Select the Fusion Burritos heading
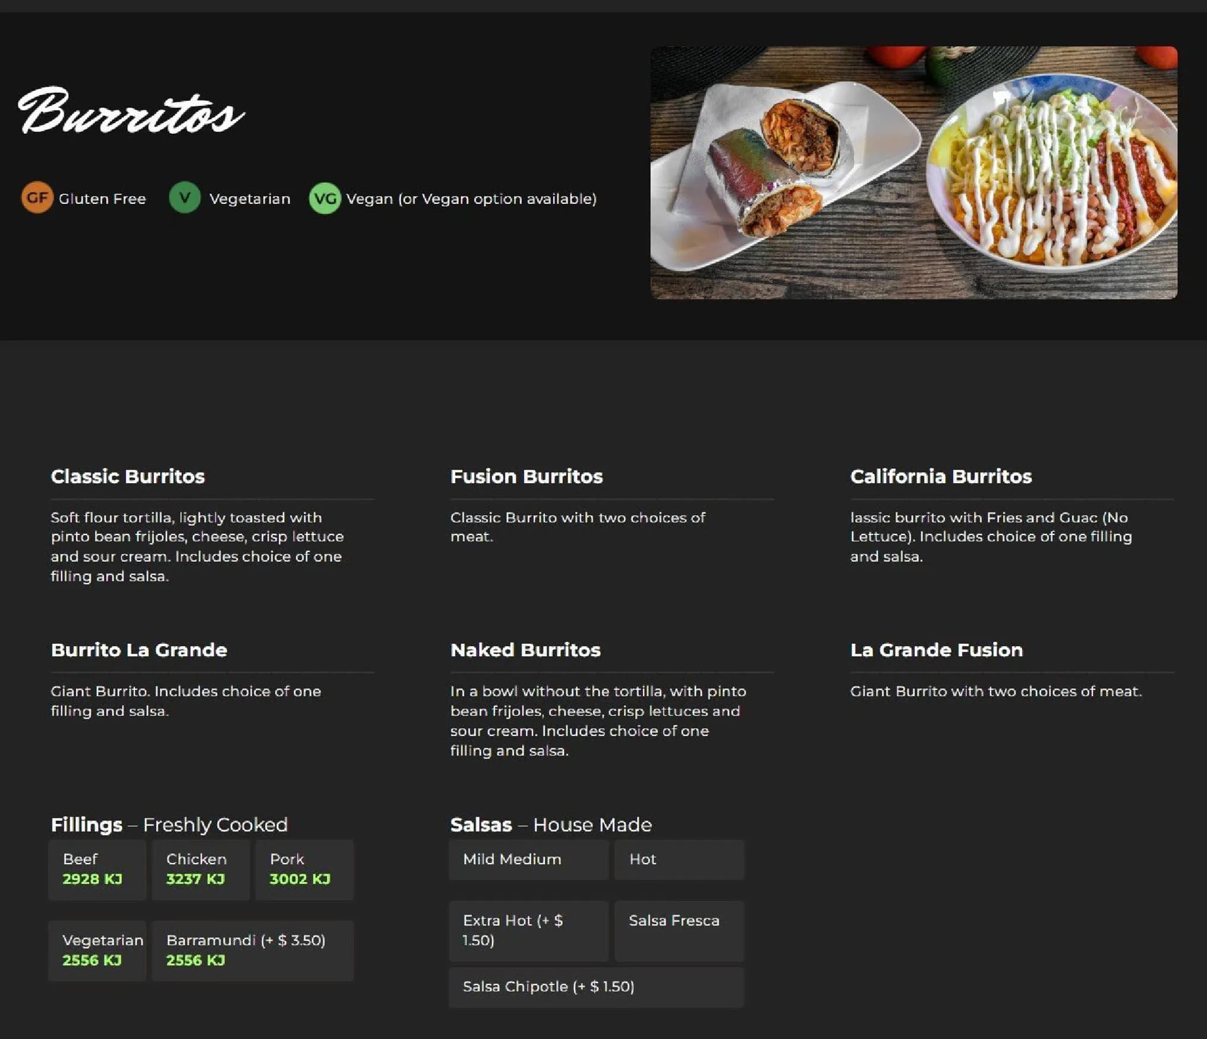Viewport: 1207px width, 1039px height. (x=526, y=476)
